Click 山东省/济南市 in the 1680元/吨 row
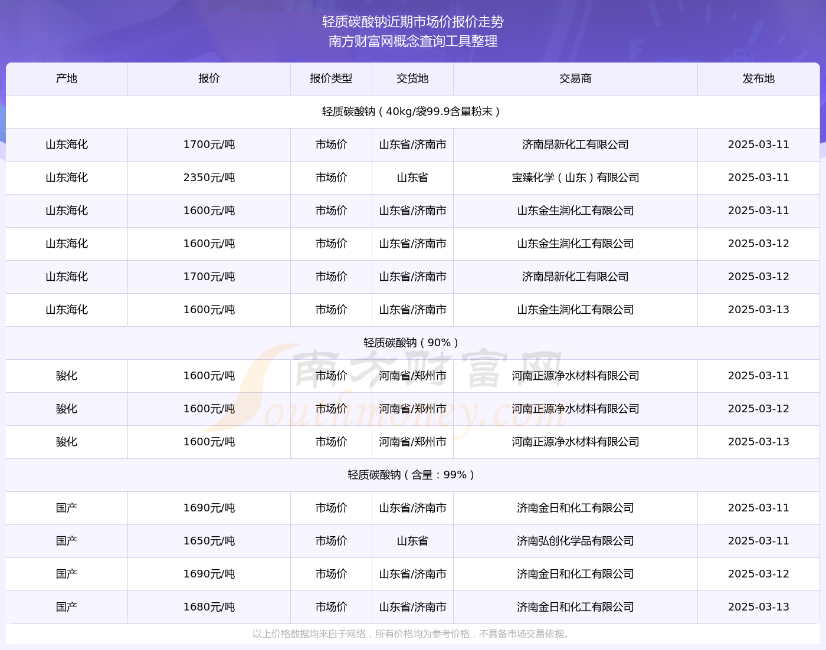This screenshot has width=826, height=650. tap(412, 607)
